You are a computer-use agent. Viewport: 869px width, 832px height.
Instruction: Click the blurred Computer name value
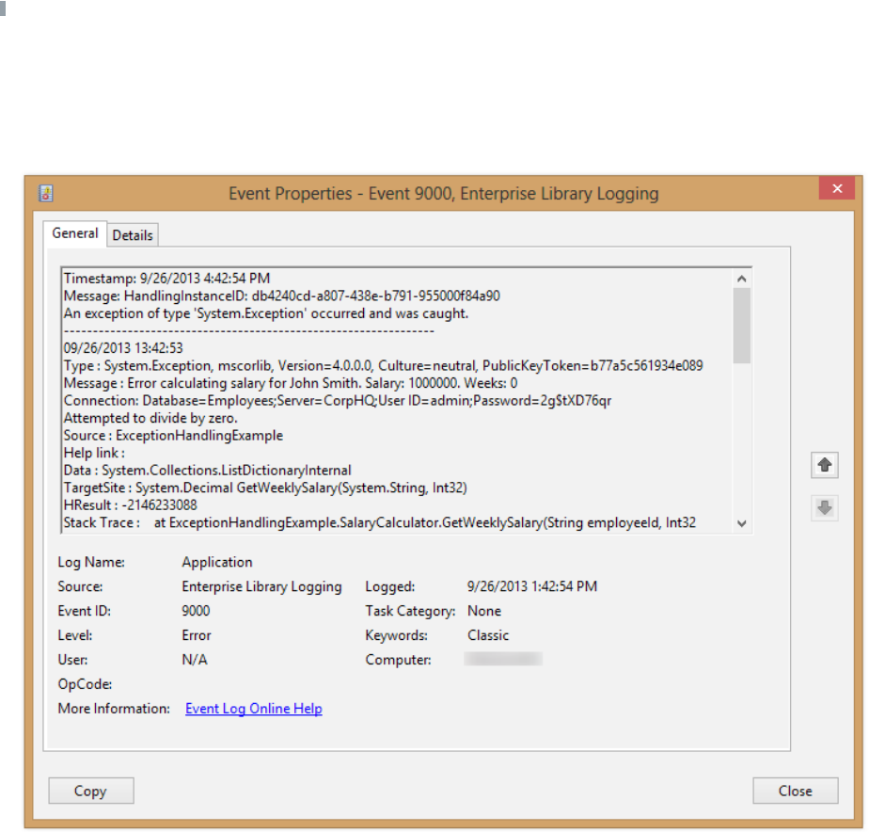(503, 659)
